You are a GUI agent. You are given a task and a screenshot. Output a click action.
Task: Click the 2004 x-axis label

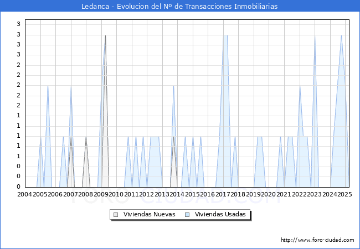(x=25, y=194)
